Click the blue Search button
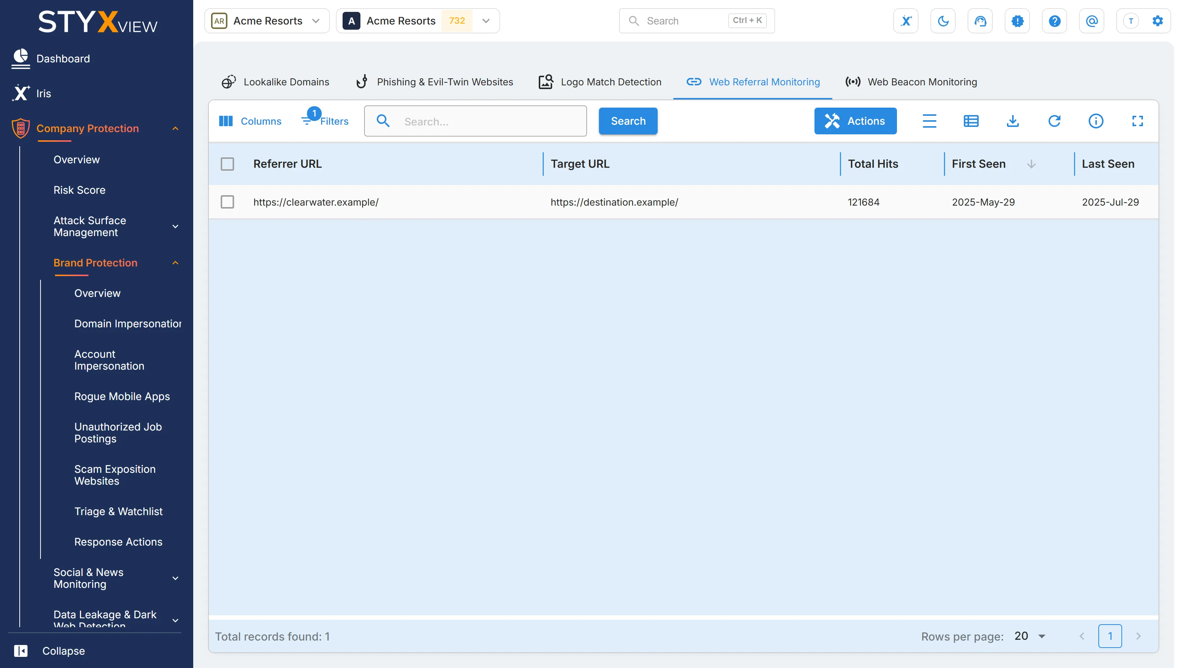 point(628,121)
